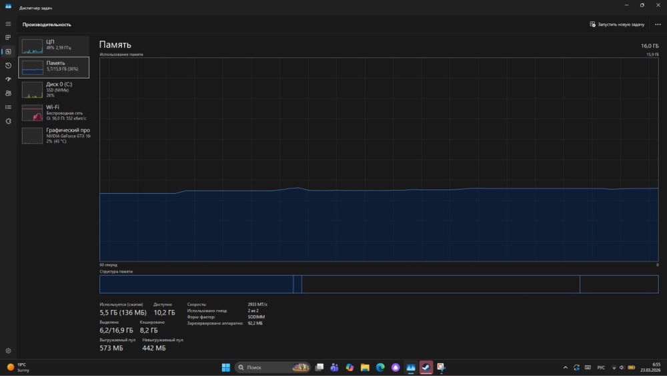Open the hamburger navigation menu
This screenshot has height=376, width=667.
point(8,24)
